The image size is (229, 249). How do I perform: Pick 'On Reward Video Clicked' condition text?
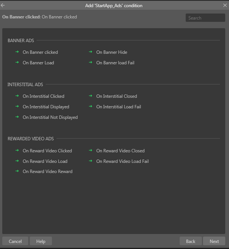click(47, 151)
